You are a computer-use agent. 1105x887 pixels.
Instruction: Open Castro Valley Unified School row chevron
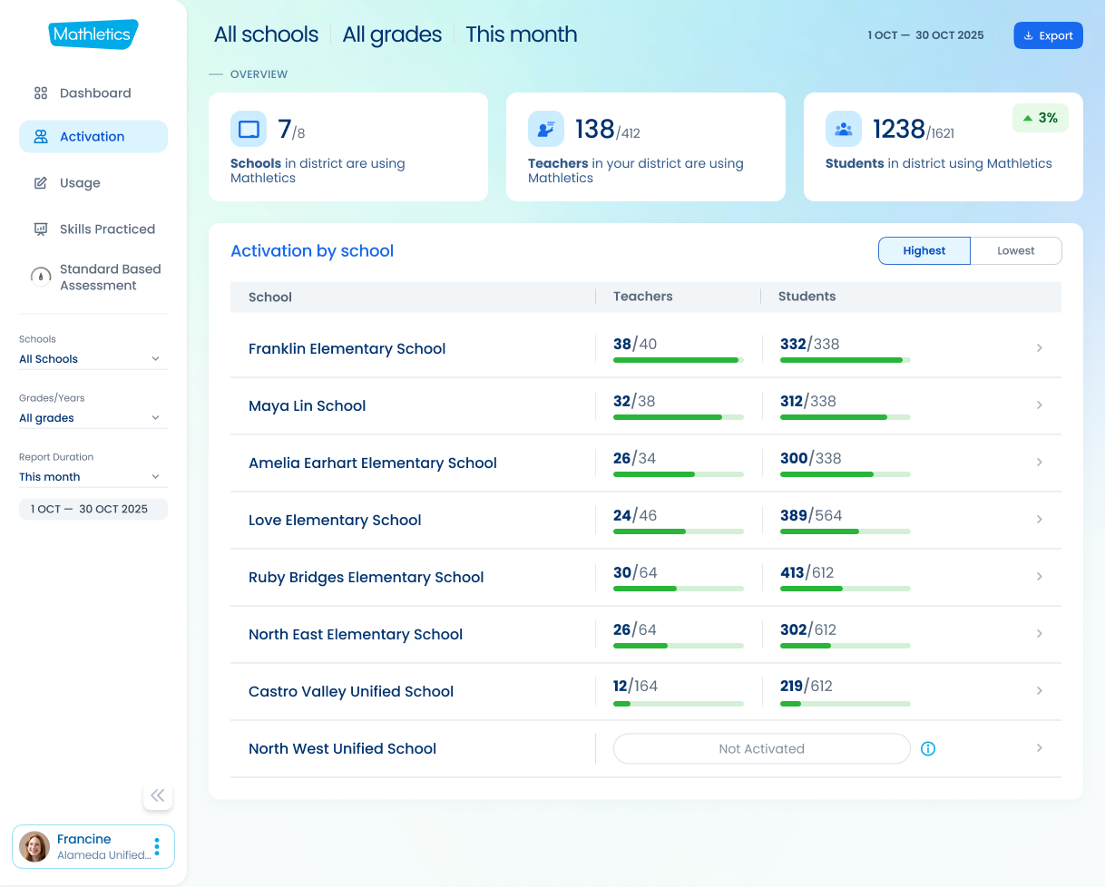[1040, 691]
